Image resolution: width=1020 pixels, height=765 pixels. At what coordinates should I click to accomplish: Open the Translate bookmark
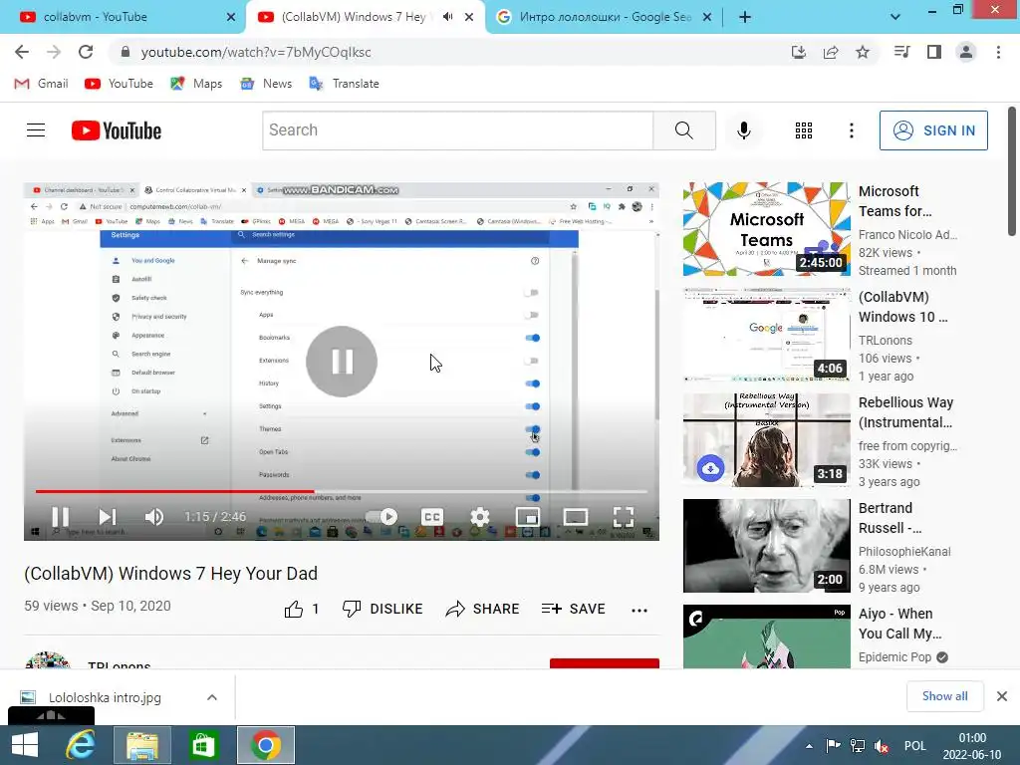pos(344,84)
